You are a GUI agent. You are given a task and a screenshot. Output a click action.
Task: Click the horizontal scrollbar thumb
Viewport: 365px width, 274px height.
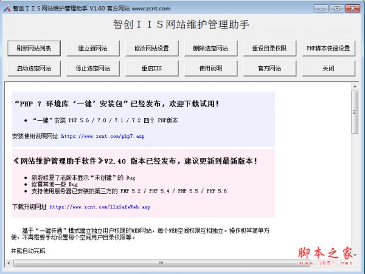(162, 263)
